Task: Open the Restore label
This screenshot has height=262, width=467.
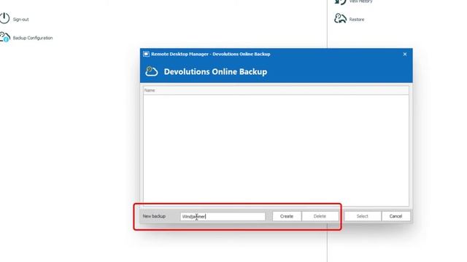Action: coord(357,20)
